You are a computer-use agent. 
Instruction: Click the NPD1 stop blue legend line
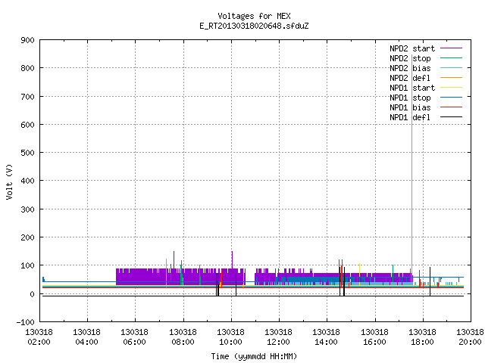click(x=451, y=98)
